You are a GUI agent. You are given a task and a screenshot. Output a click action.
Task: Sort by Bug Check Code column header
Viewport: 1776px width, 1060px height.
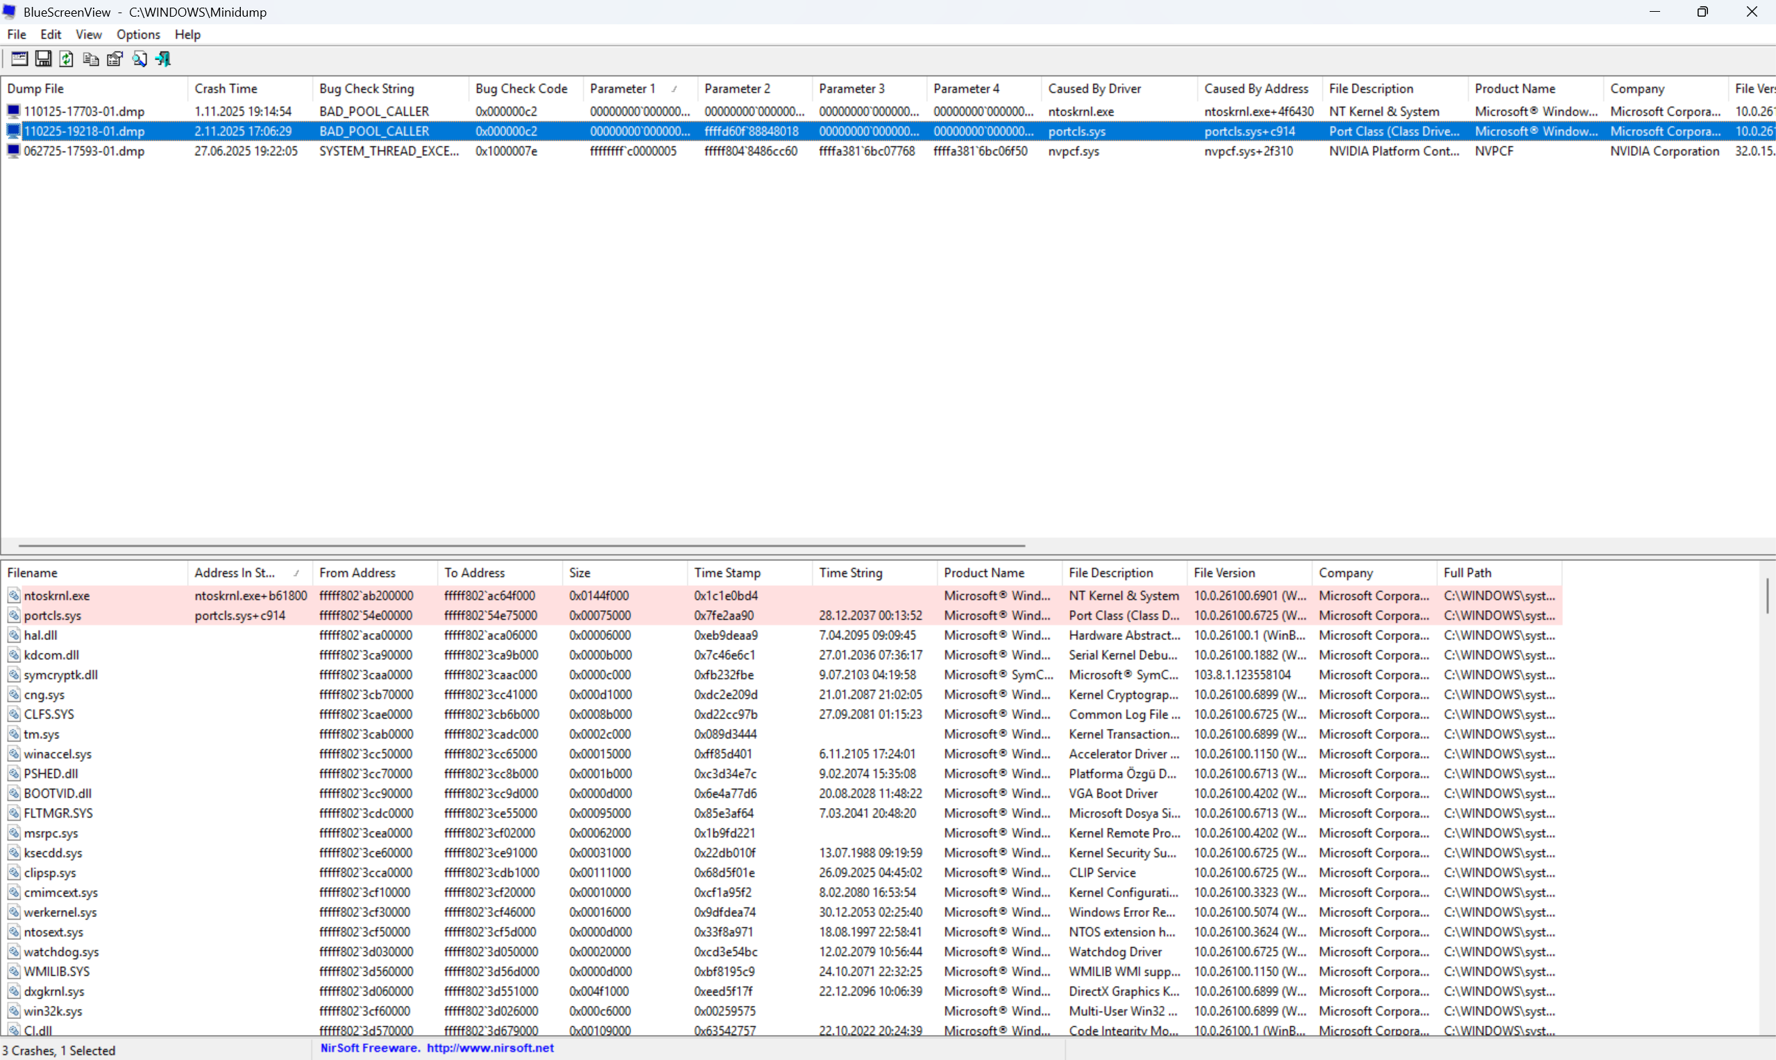tap(525, 89)
